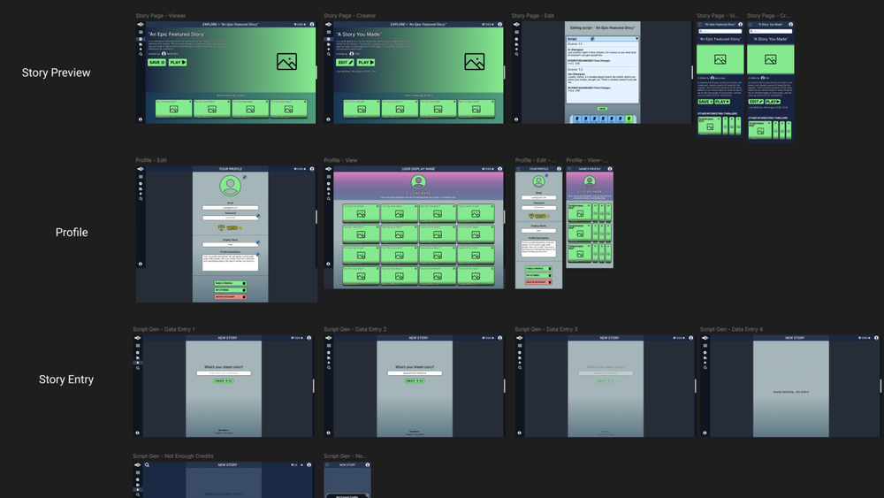Toggle PUBLIC PROFILE in Profile - Edit frame
884x498 pixels.
(230, 283)
